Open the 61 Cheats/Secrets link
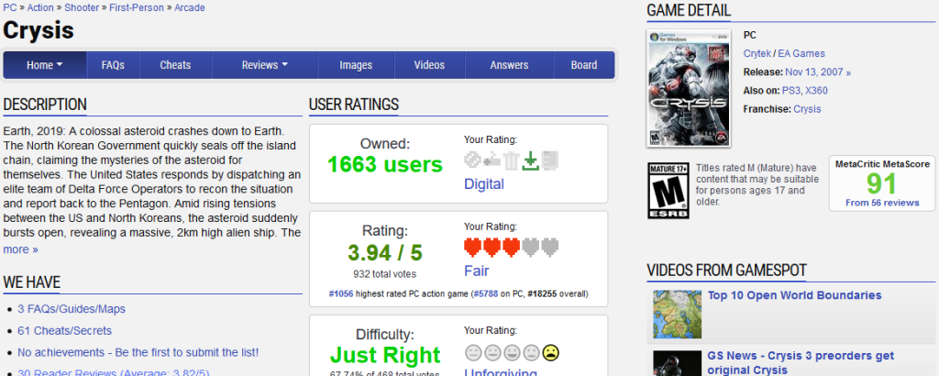Viewport: 939px width, 376px height. 65,330
